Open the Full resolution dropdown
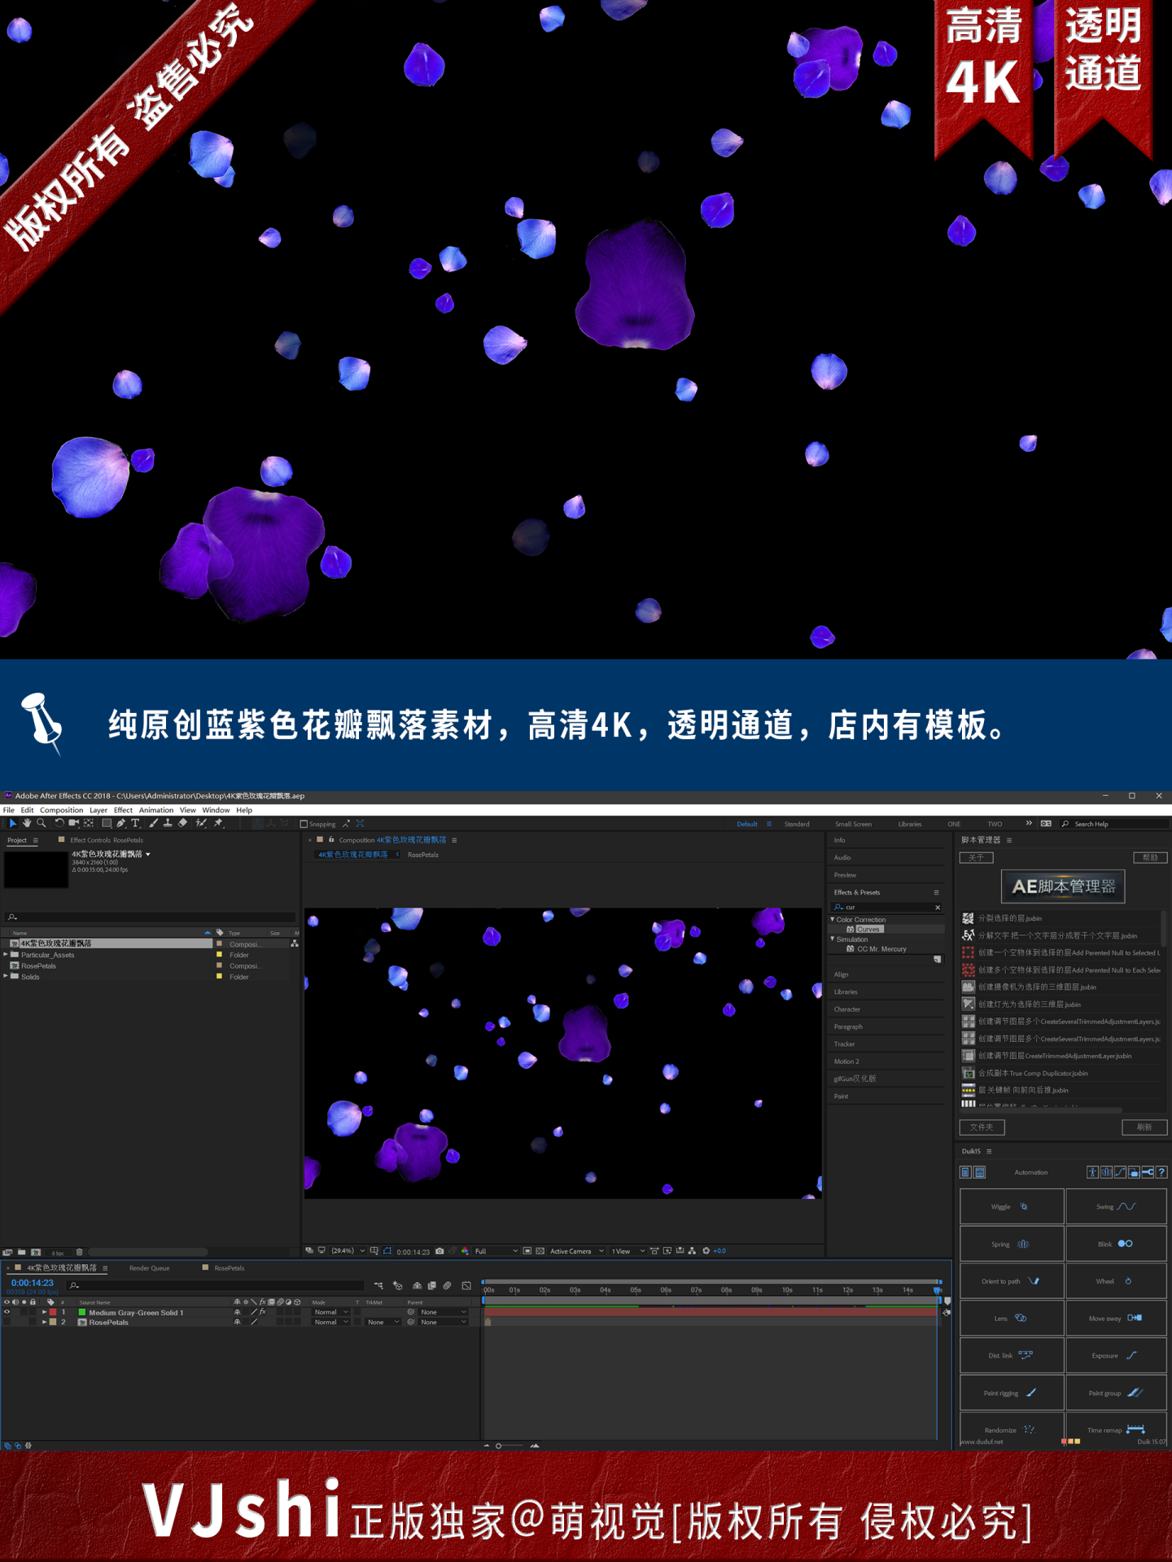The image size is (1172, 1562). coord(496,1251)
